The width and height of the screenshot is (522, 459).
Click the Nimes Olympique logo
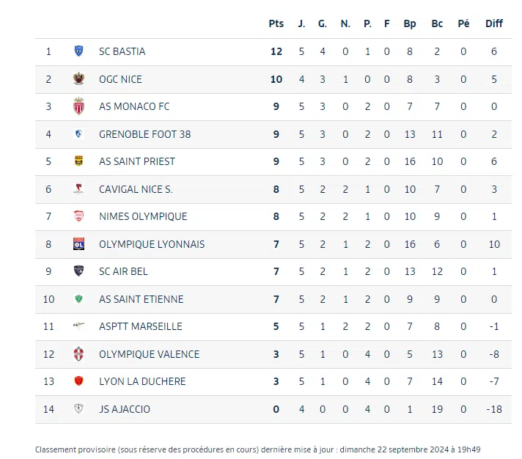pyautogui.click(x=78, y=216)
